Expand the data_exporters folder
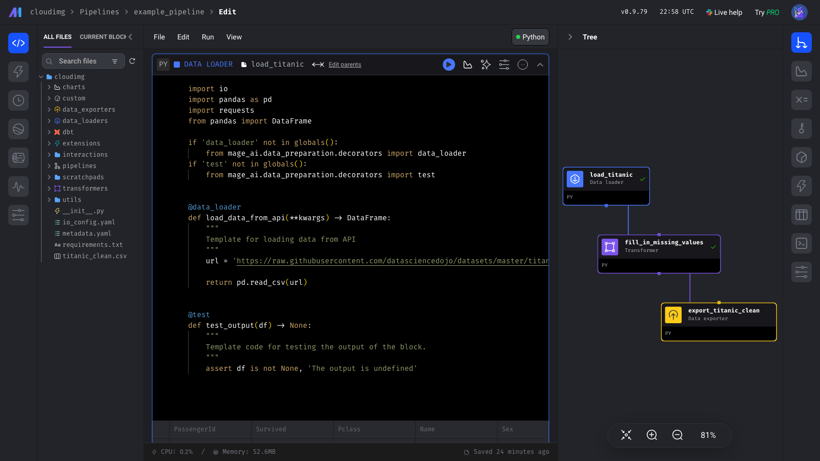Viewport: 820px width, 461px height. click(x=49, y=110)
